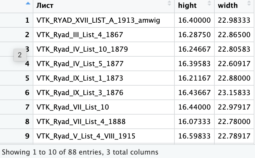Click the tooltip box showing 2

[20, 55]
